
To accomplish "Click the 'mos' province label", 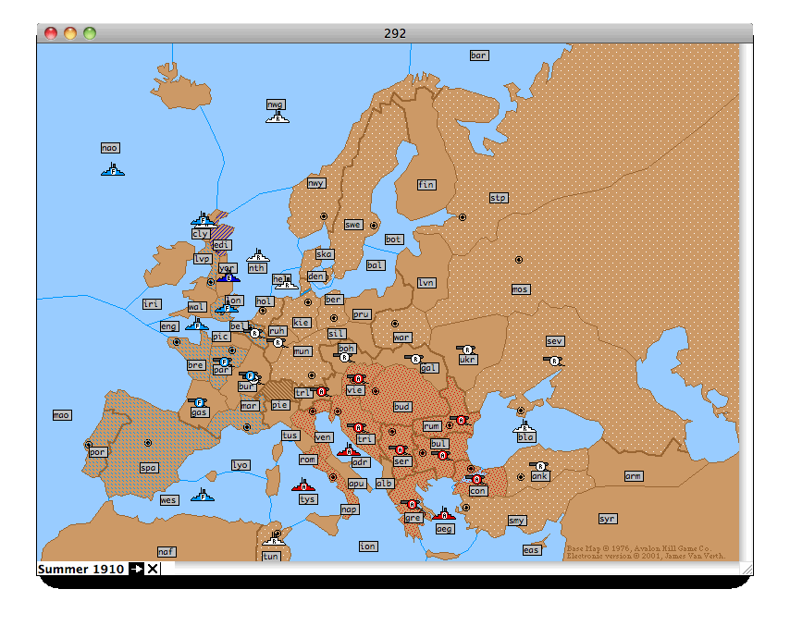I will (521, 289).
